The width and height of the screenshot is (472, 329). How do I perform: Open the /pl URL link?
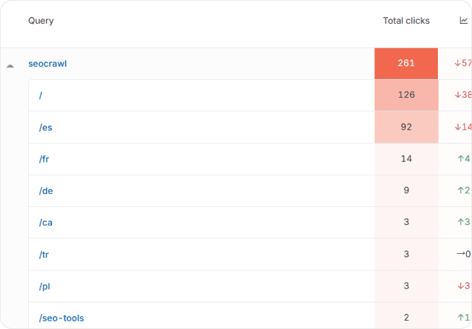point(44,287)
